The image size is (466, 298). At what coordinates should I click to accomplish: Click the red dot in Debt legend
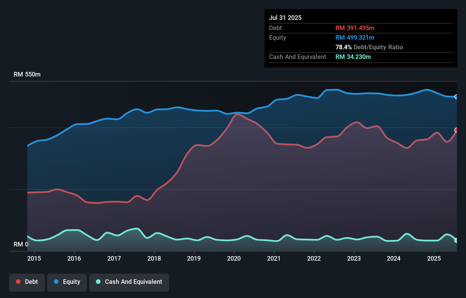click(x=18, y=282)
